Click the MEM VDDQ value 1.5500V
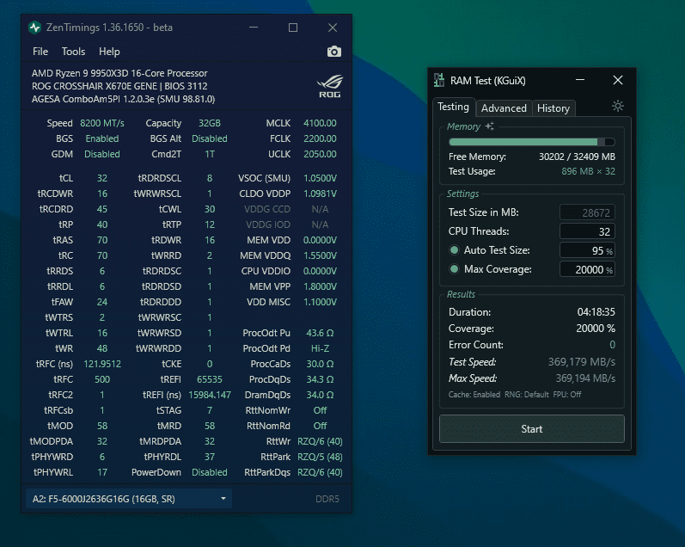The height and width of the screenshot is (547, 685). tap(320, 255)
